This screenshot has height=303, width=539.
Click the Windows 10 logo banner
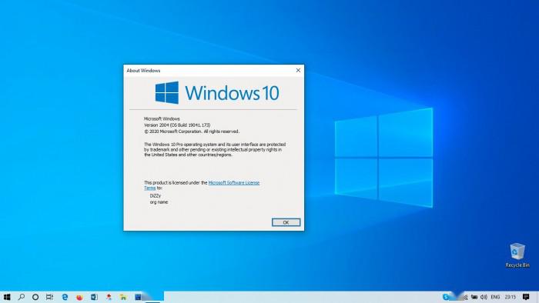click(217, 92)
